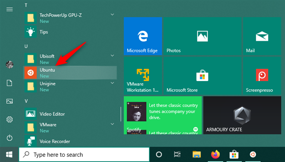This screenshot has height=162, width=285.
Task: Launch the VMware Workstation tile
Action: coord(143,76)
